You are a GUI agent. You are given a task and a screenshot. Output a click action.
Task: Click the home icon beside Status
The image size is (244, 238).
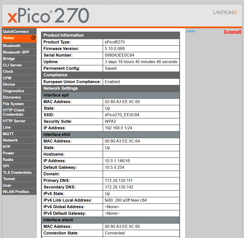tap(33, 38)
